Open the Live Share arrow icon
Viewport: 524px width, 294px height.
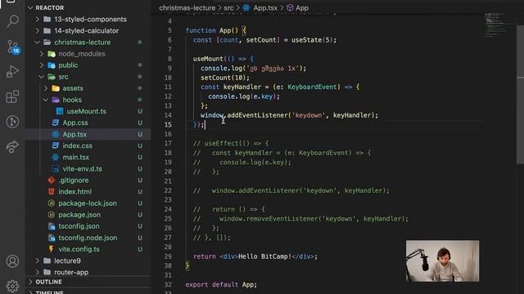pos(12,147)
